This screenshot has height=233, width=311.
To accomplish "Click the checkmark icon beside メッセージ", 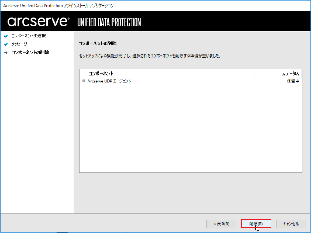I will point(6,44).
